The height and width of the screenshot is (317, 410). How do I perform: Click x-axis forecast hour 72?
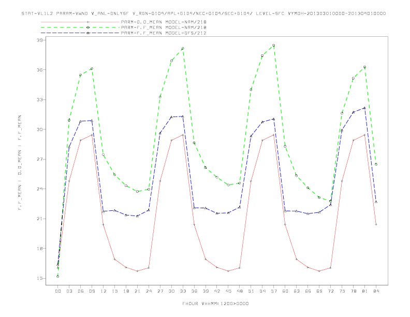click(x=331, y=291)
